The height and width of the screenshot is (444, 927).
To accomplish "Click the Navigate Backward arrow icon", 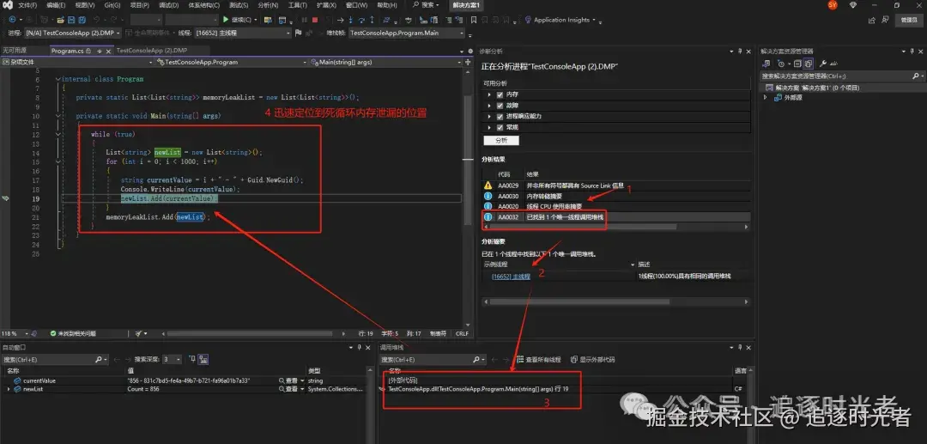I will coord(12,20).
